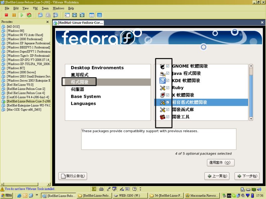Select [Windows 98] in Favorites

pos(15,31)
